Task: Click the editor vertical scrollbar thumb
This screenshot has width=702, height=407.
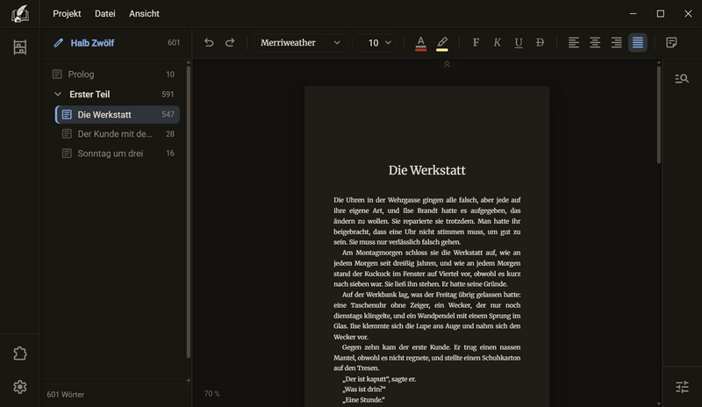Action: click(x=659, y=115)
